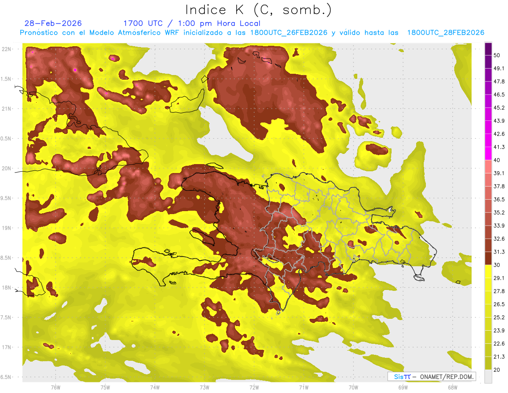
Task: Click the '42.6' color scale value
Action: 500,134
